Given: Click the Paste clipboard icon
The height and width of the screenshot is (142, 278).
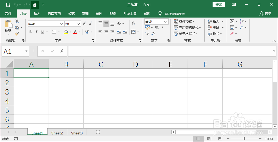Looking at the screenshot, I should click(x=8, y=24).
